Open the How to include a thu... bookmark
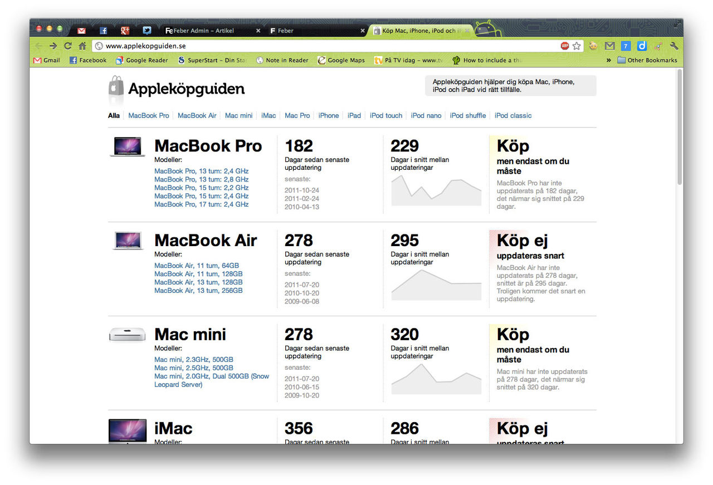Image resolution: width=713 pixels, height=485 pixels. [487, 60]
